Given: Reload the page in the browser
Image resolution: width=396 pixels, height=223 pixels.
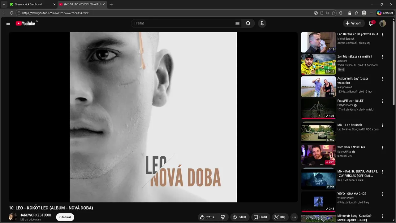Looking at the screenshot, I should click(11, 13).
